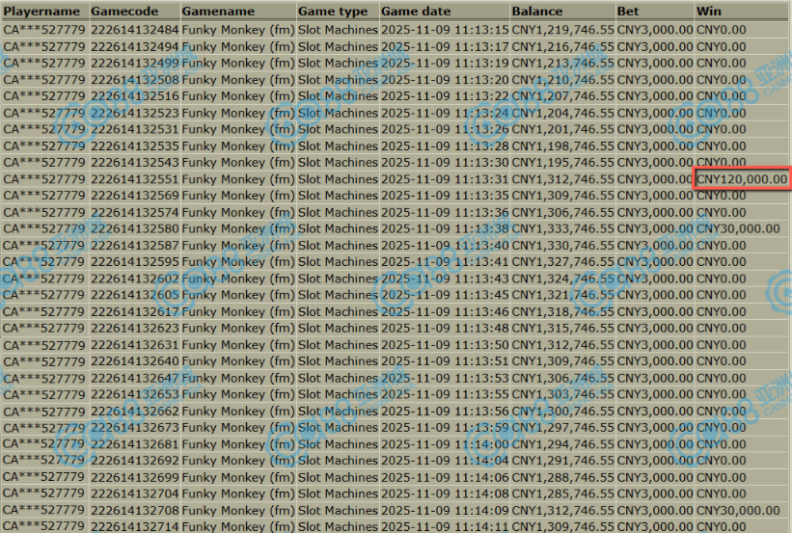The height and width of the screenshot is (533, 792).
Task: Select gamecode cell 222614132714
Action: point(134,526)
